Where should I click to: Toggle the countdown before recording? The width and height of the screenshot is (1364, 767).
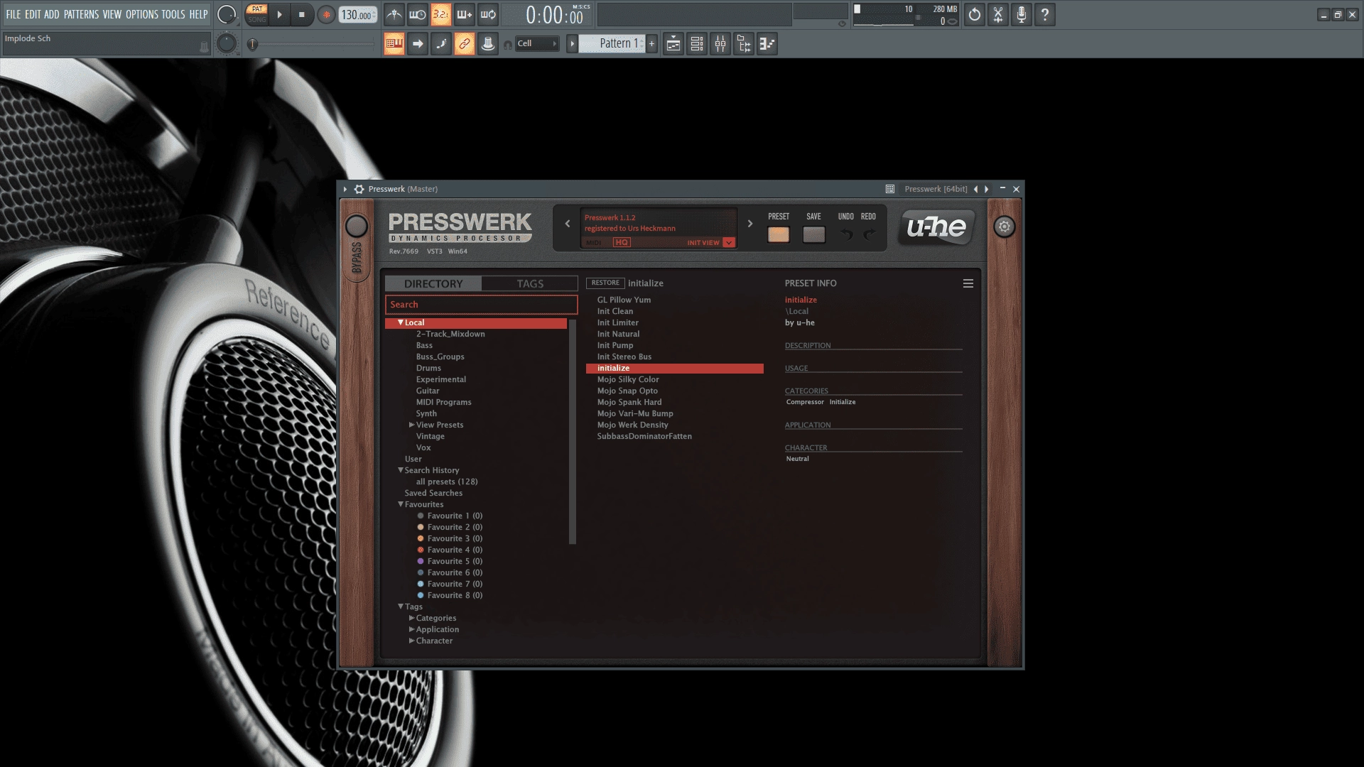(x=441, y=14)
